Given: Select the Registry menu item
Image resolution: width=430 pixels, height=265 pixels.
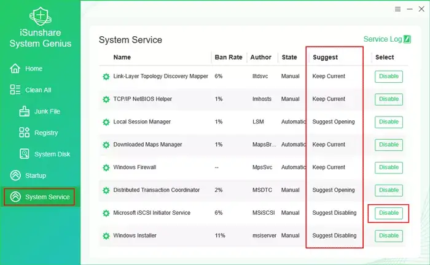Looking at the screenshot, I should coord(46,132).
